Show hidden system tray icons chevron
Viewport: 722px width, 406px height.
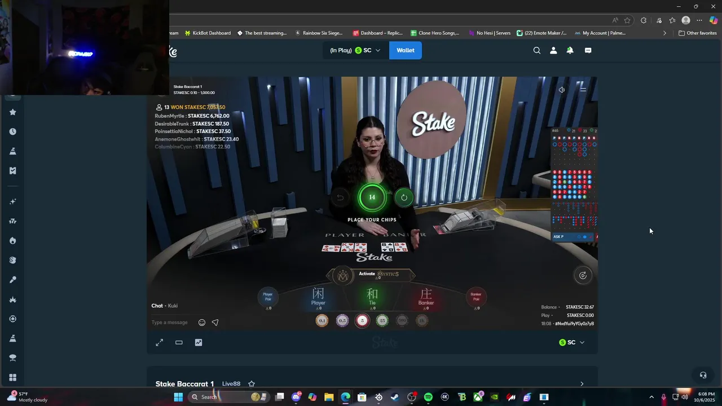click(x=651, y=397)
